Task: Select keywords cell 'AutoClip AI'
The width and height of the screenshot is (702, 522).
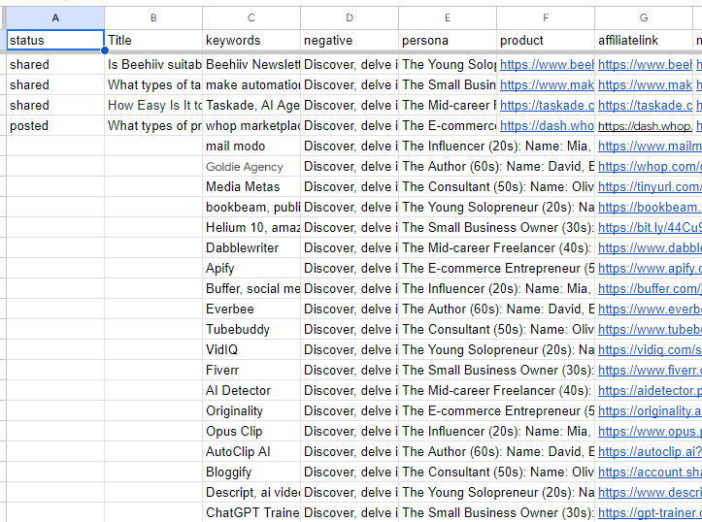Action: point(251,452)
